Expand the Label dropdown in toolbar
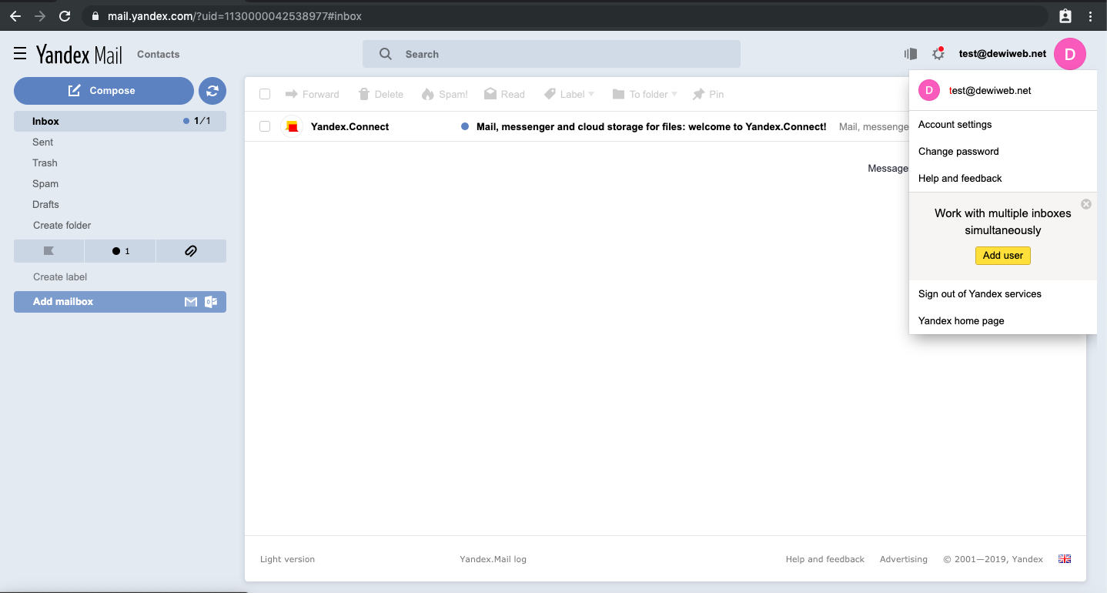 coord(570,94)
